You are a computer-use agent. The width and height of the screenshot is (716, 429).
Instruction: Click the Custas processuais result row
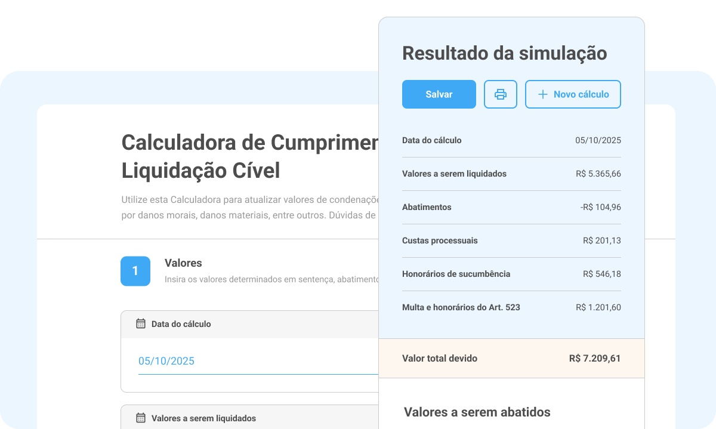511,240
